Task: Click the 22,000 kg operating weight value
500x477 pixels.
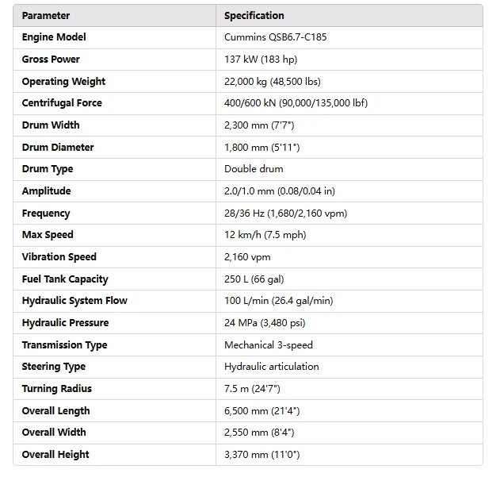Action: point(272,82)
